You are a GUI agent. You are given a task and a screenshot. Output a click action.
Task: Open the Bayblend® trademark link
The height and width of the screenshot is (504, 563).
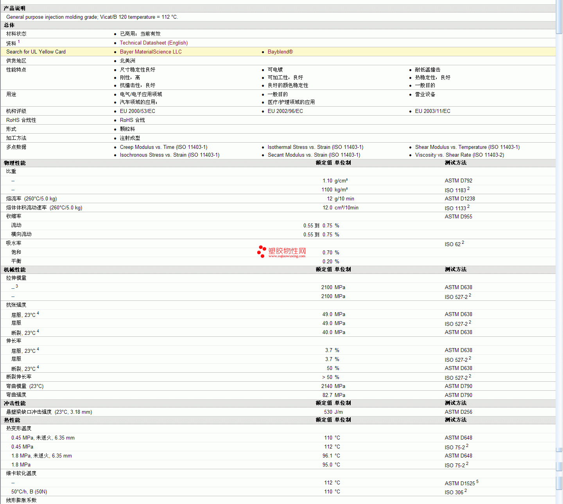pos(280,52)
